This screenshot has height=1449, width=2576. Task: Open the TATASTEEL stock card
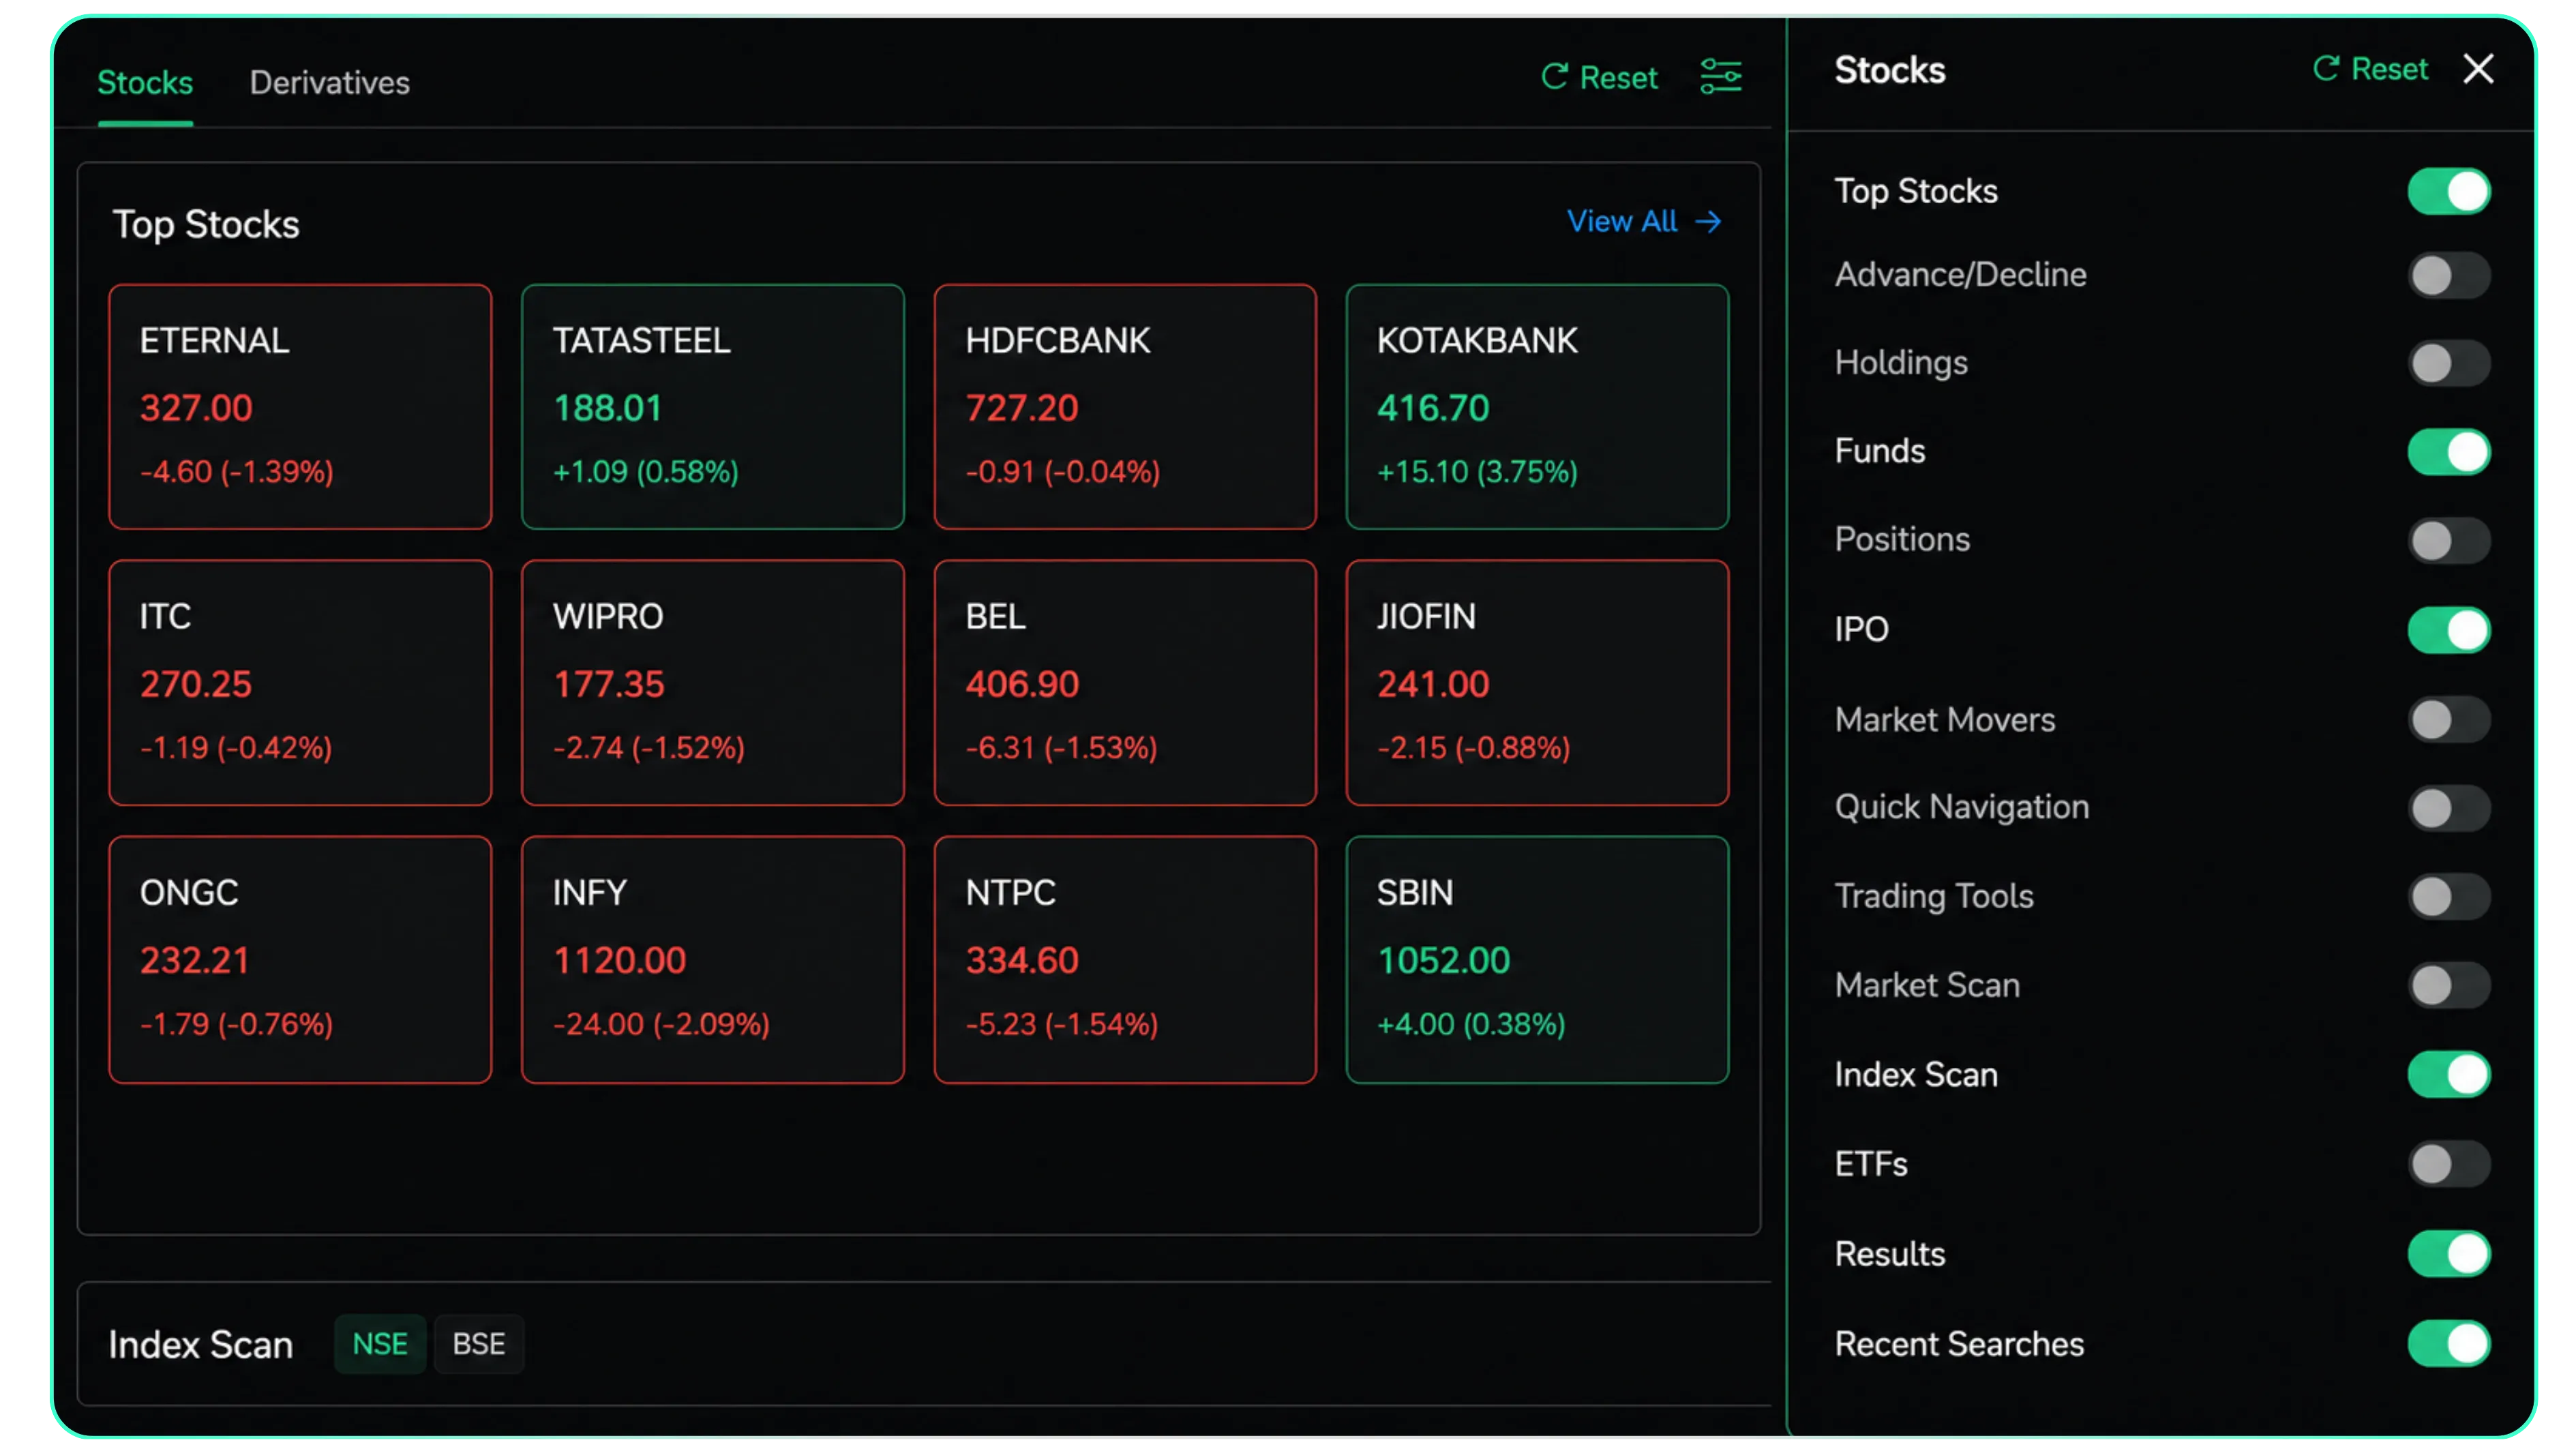(713, 407)
